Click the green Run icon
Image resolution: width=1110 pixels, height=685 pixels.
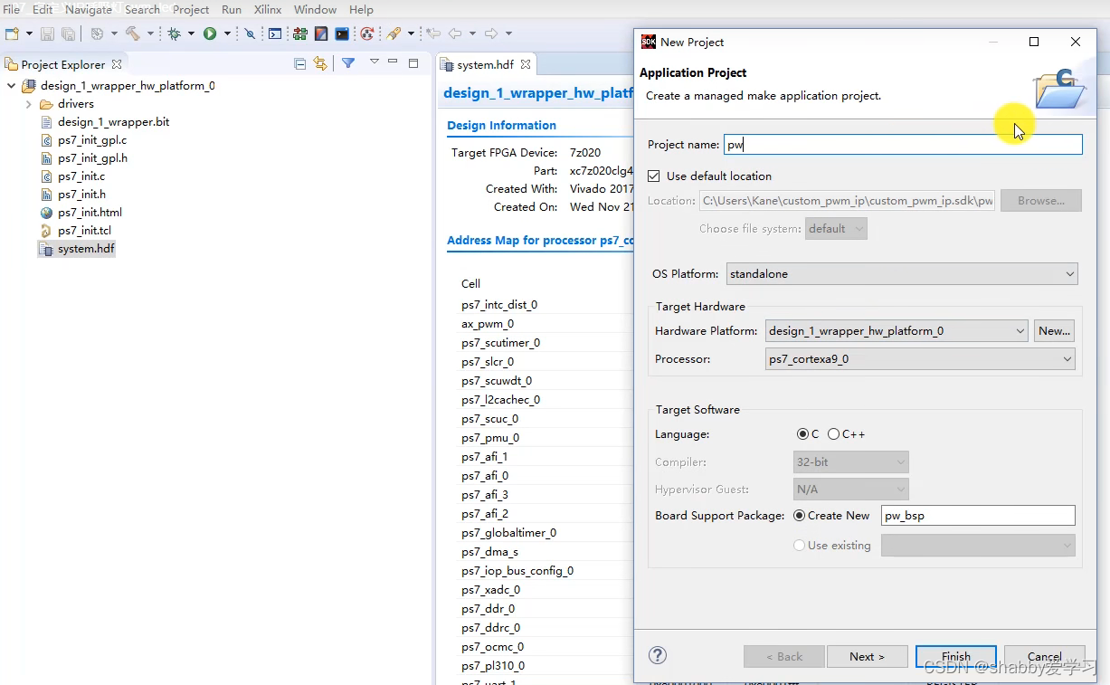tap(210, 33)
